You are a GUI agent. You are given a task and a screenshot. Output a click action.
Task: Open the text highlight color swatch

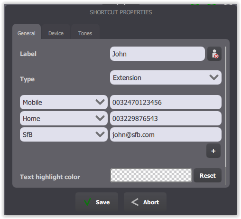click(x=151, y=175)
